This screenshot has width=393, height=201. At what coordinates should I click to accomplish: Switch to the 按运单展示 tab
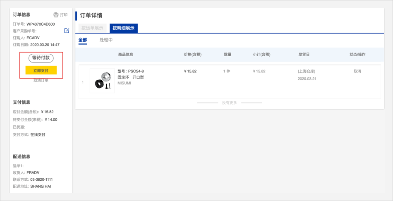[92, 28]
